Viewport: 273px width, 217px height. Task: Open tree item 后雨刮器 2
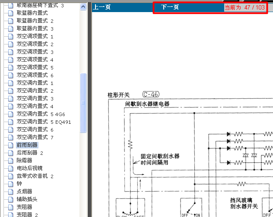pos(30,153)
